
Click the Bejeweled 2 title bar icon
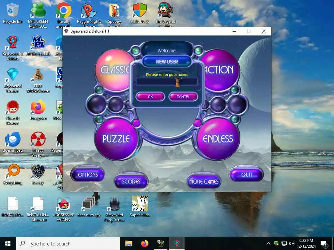[x=66, y=31]
